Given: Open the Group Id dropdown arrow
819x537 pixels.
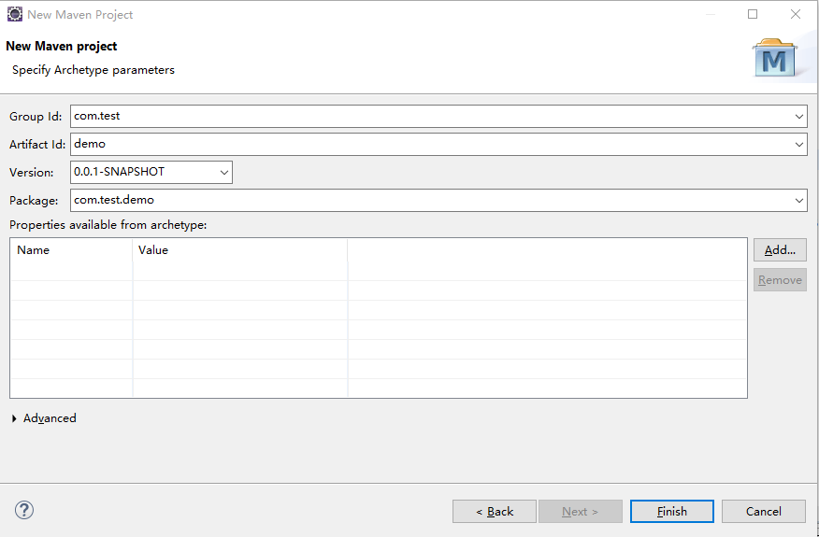Looking at the screenshot, I should tap(799, 117).
